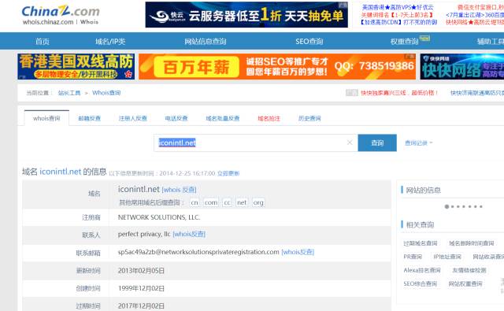
Task: Click whois反查 link beside domain name
Action: click(179, 190)
